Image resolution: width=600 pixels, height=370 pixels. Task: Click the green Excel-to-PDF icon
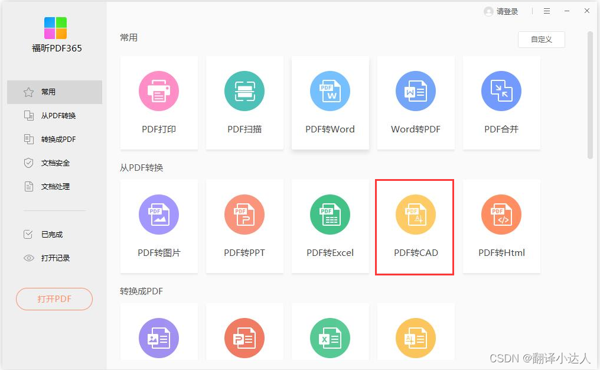(x=330, y=338)
